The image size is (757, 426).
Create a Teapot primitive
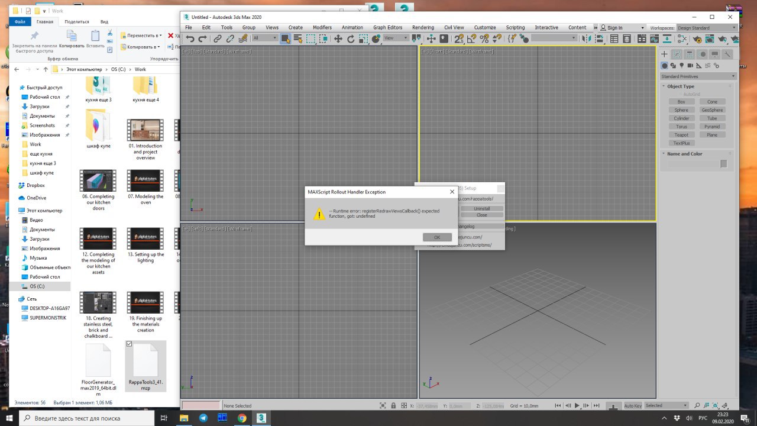(x=681, y=135)
